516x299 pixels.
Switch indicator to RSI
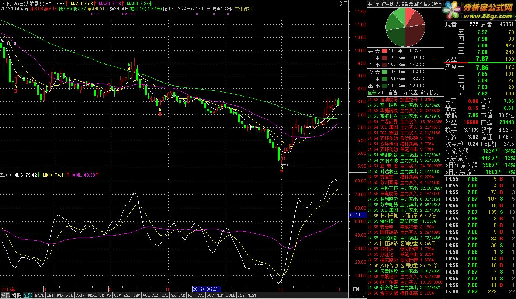pyautogui.click(x=165, y=295)
